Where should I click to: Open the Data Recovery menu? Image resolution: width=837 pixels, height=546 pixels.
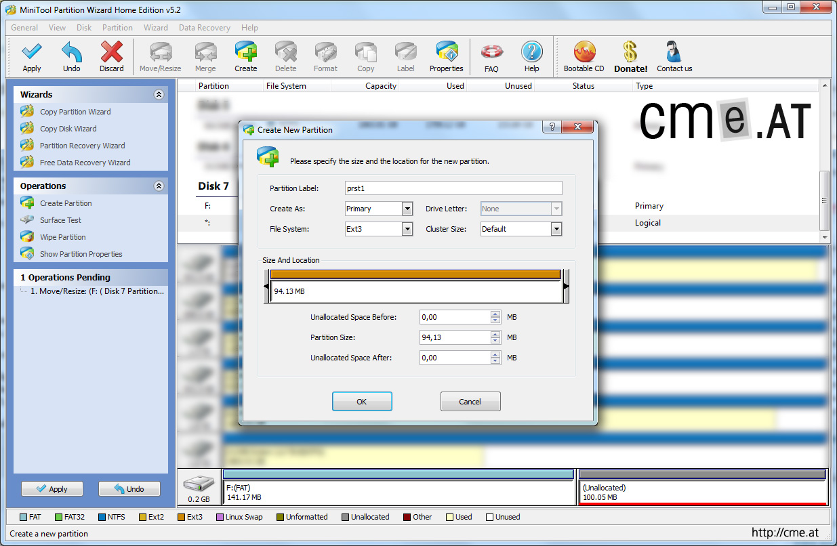pyautogui.click(x=205, y=28)
